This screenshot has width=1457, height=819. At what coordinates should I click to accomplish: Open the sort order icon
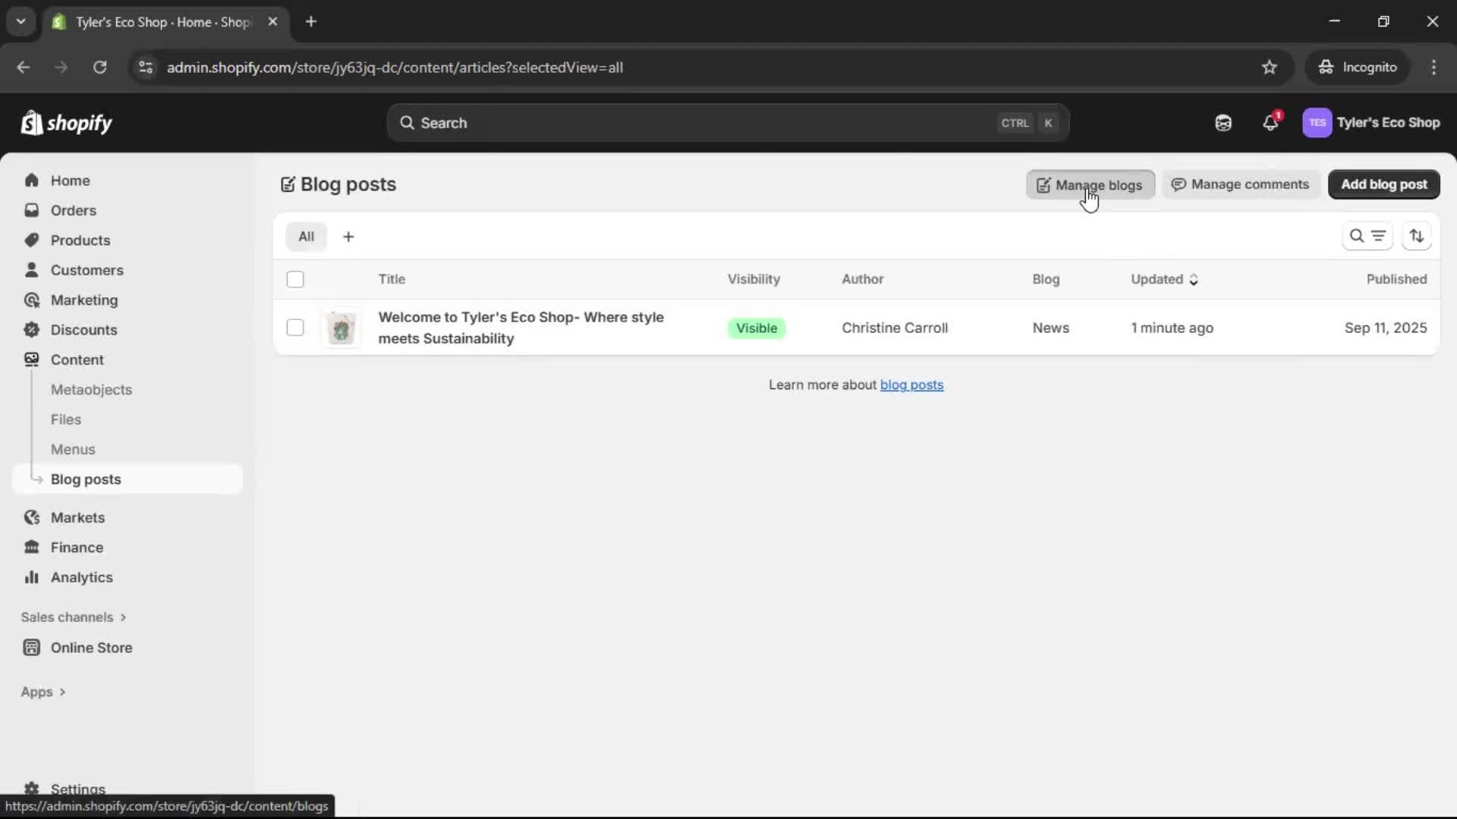(1418, 236)
